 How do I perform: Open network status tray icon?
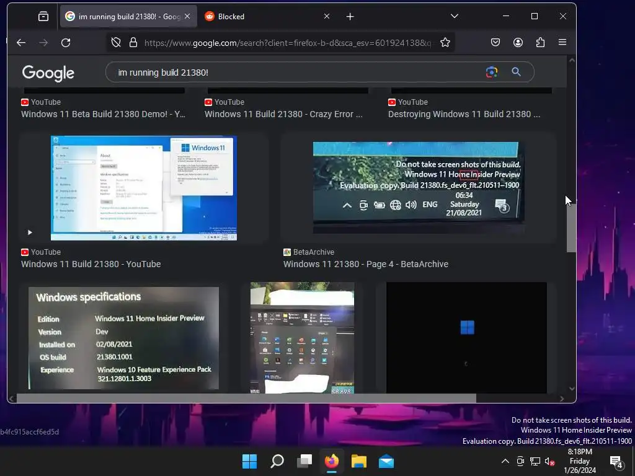(x=535, y=461)
